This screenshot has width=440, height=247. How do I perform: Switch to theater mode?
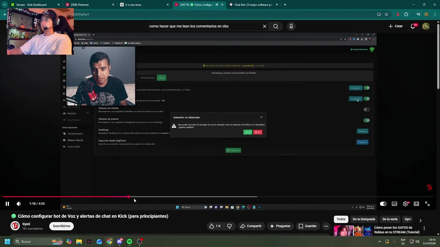(416, 204)
